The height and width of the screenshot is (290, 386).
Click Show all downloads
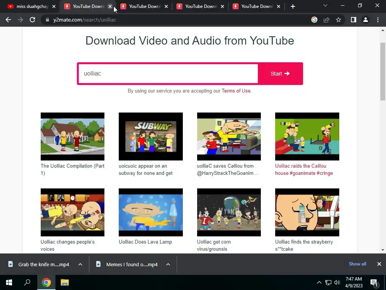(357, 264)
